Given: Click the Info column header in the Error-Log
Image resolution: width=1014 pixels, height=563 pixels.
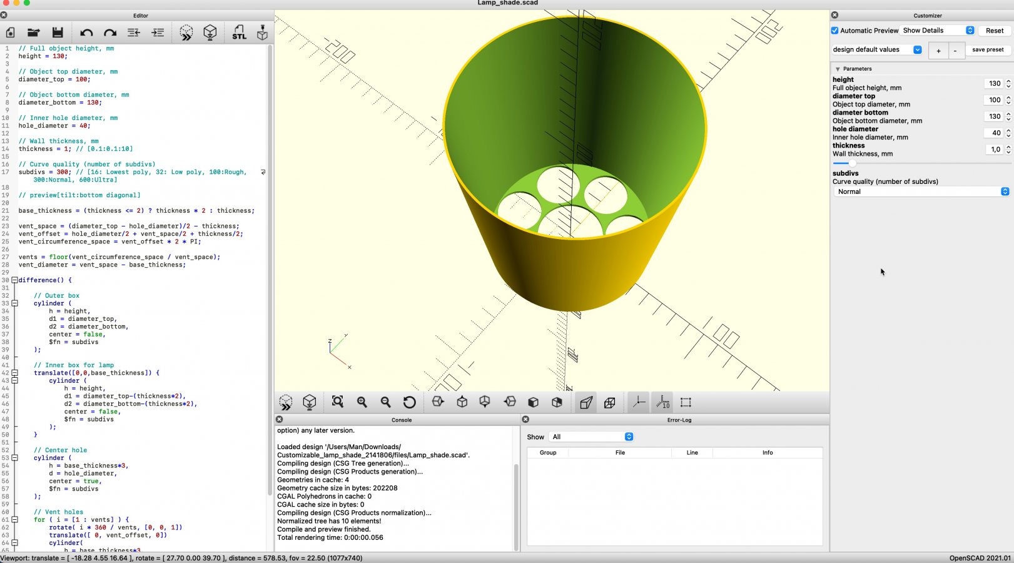Looking at the screenshot, I should [x=768, y=452].
